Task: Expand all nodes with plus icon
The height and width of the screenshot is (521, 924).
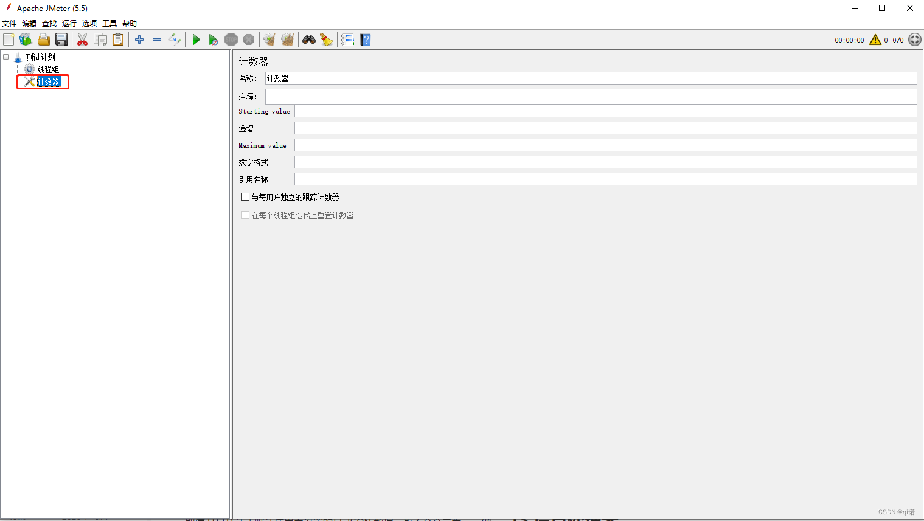Action: [139, 40]
